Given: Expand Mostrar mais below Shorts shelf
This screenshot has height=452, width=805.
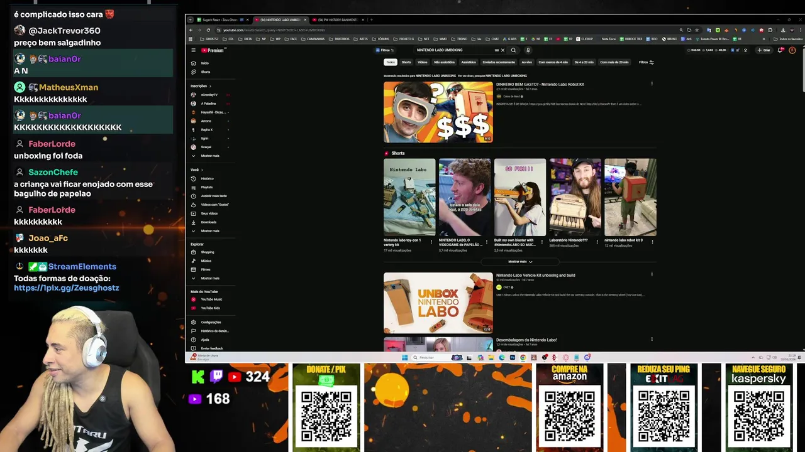Looking at the screenshot, I should [x=520, y=262].
